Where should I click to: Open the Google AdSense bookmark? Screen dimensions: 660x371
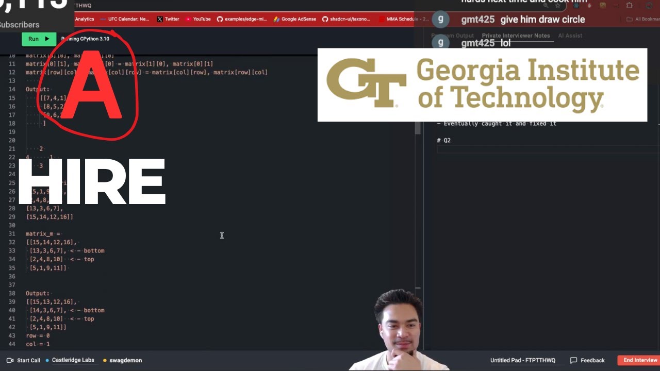tap(295, 19)
